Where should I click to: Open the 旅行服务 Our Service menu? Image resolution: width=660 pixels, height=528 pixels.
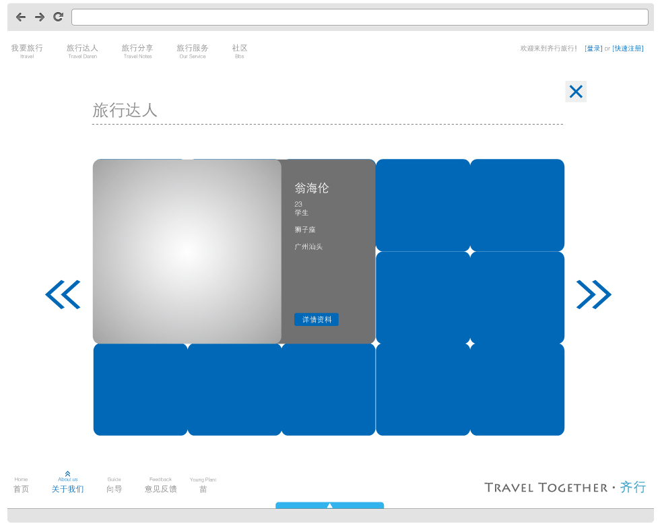pyautogui.click(x=193, y=51)
